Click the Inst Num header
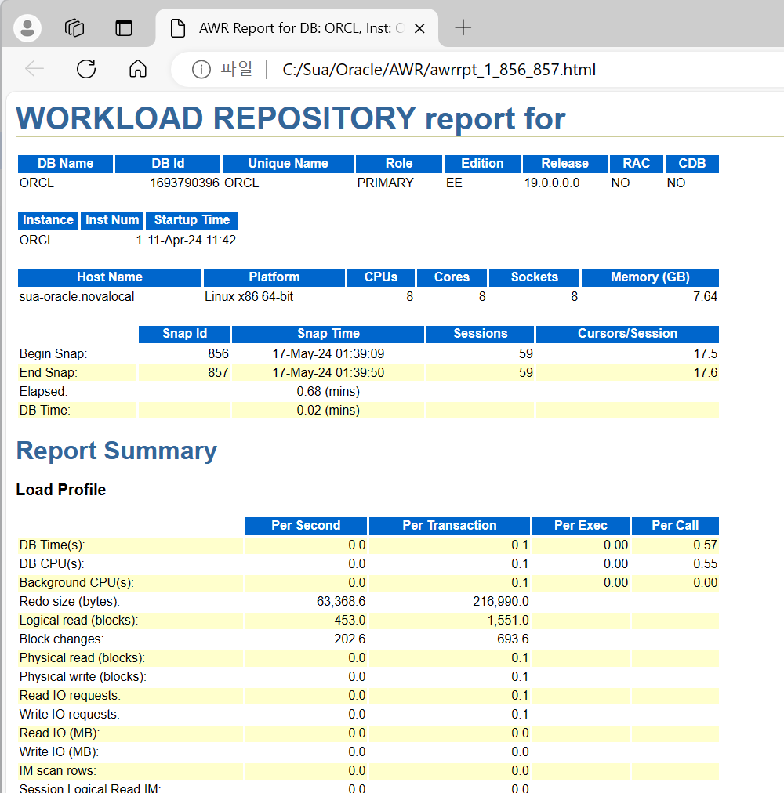Image resolution: width=784 pixels, height=793 pixels. 112,220
